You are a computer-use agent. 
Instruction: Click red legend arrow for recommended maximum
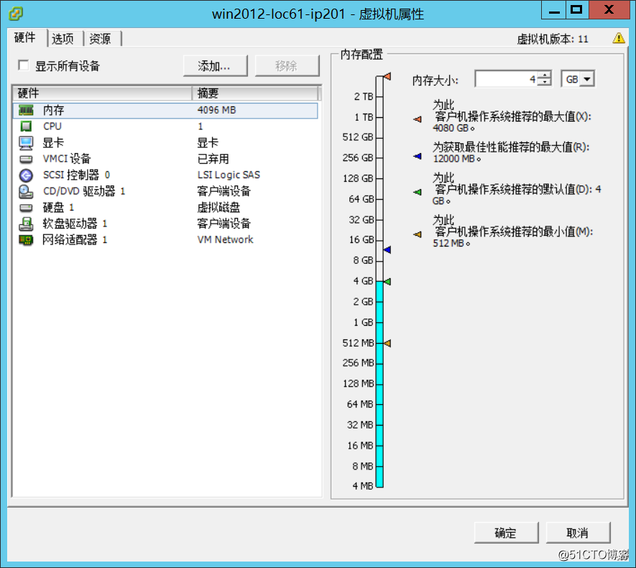418,119
